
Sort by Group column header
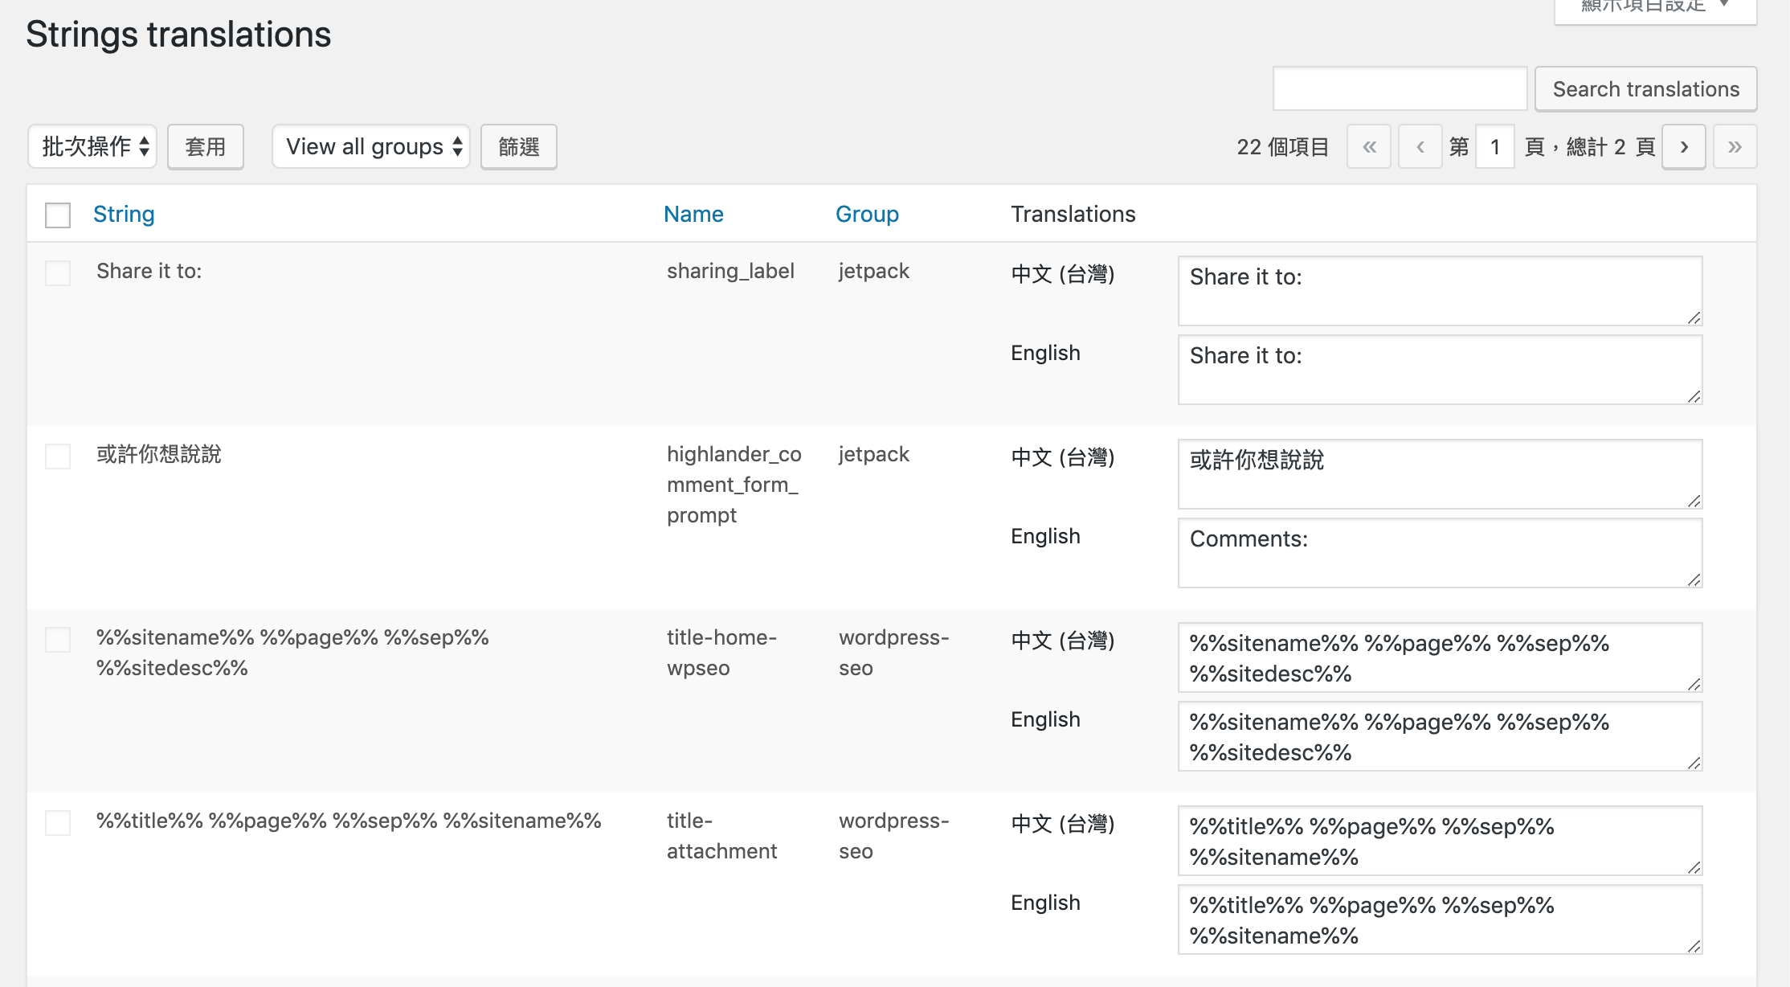867,214
